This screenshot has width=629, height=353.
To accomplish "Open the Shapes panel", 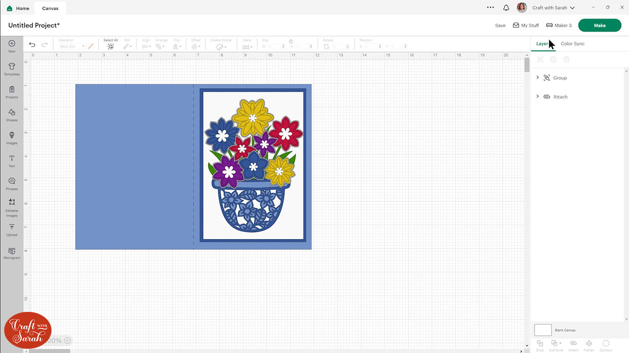I will (11, 115).
